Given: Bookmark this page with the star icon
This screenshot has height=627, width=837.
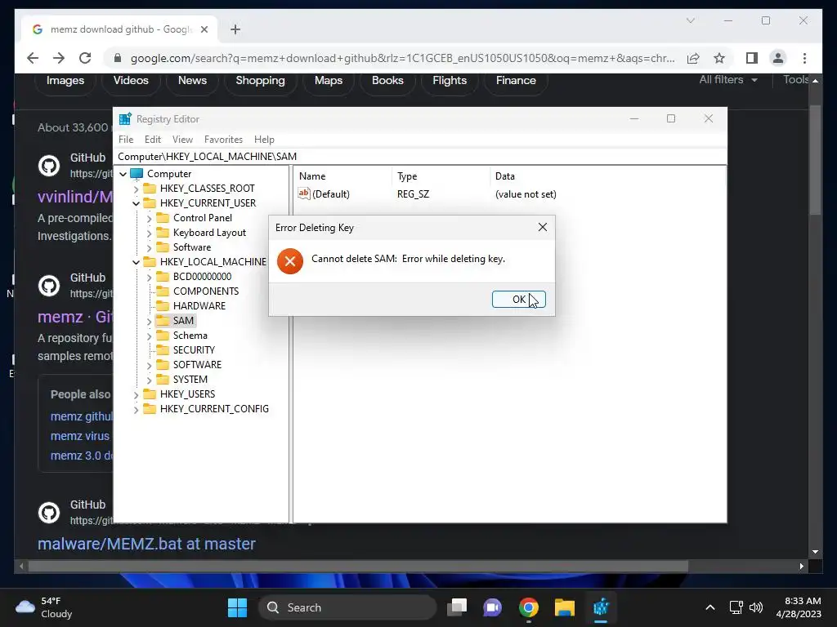Looking at the screenshot, I should 719,58.
